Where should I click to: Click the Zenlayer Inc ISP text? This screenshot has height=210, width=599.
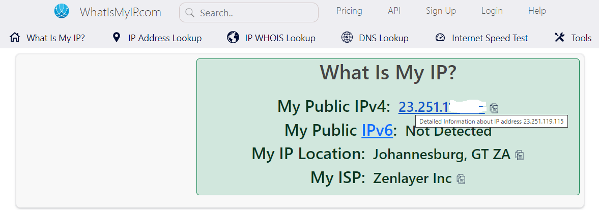pyautogui.click(x=412, y=178)
